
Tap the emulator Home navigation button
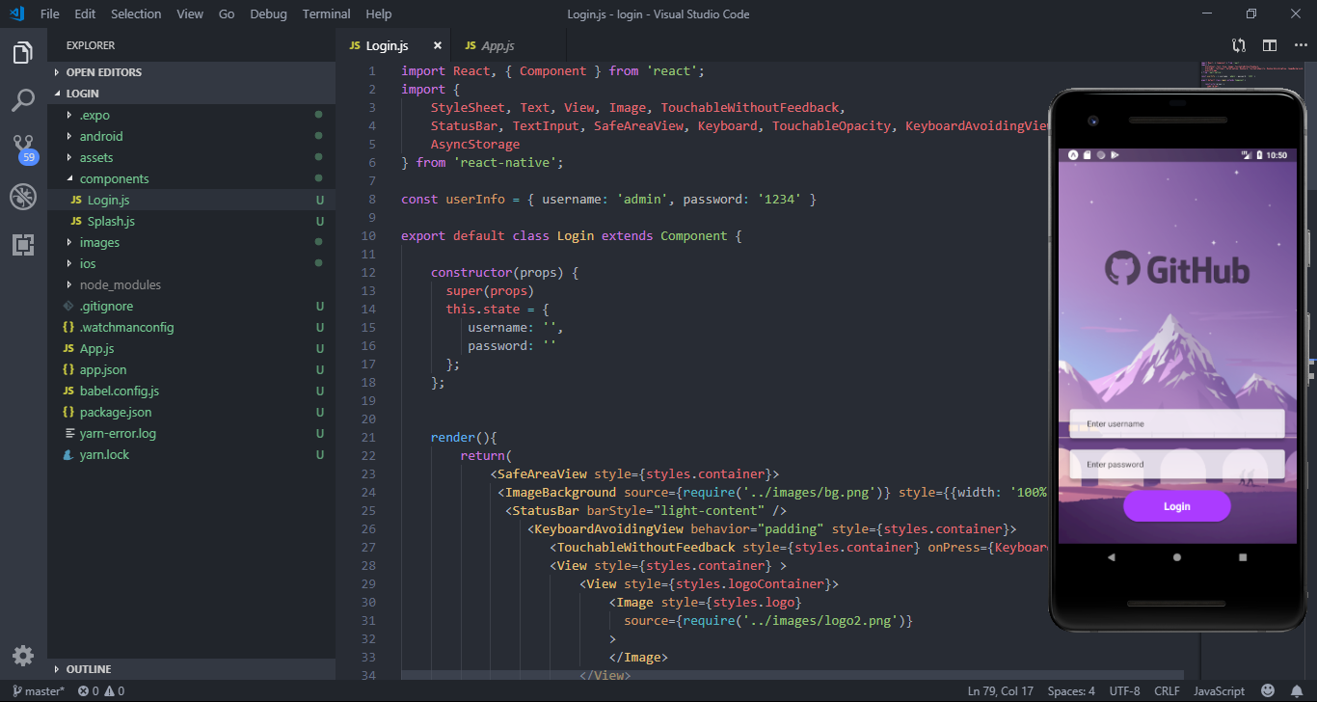[x=1176, y=557]
